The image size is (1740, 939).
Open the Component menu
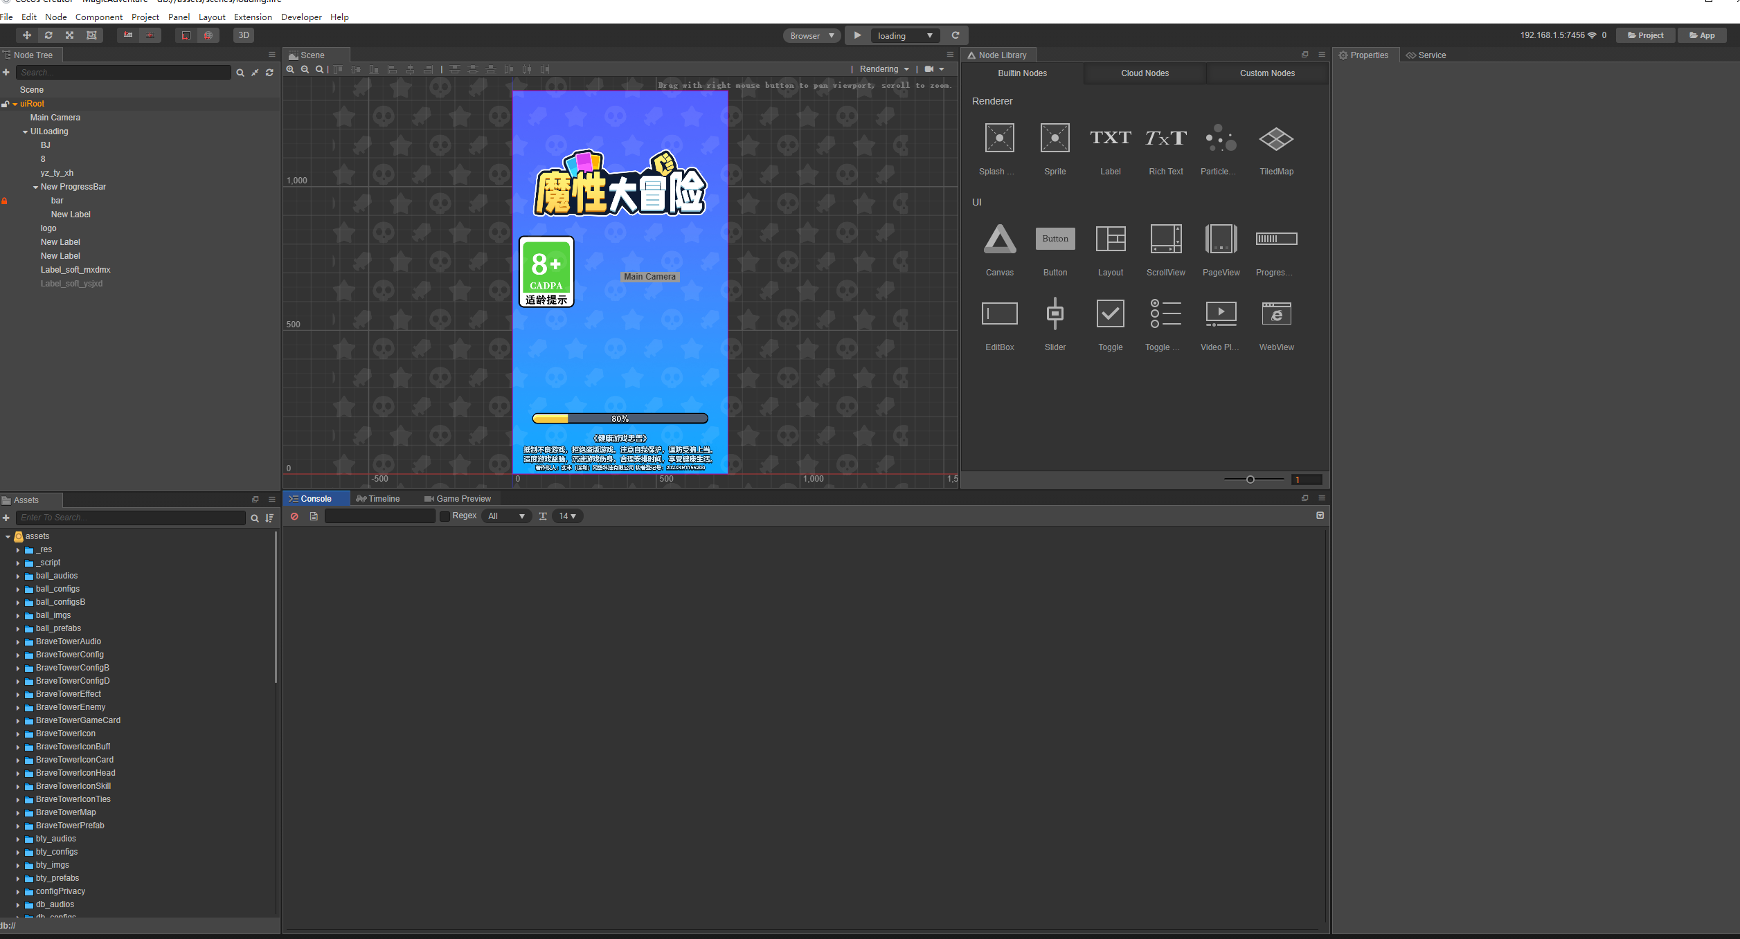coord(99,17)
